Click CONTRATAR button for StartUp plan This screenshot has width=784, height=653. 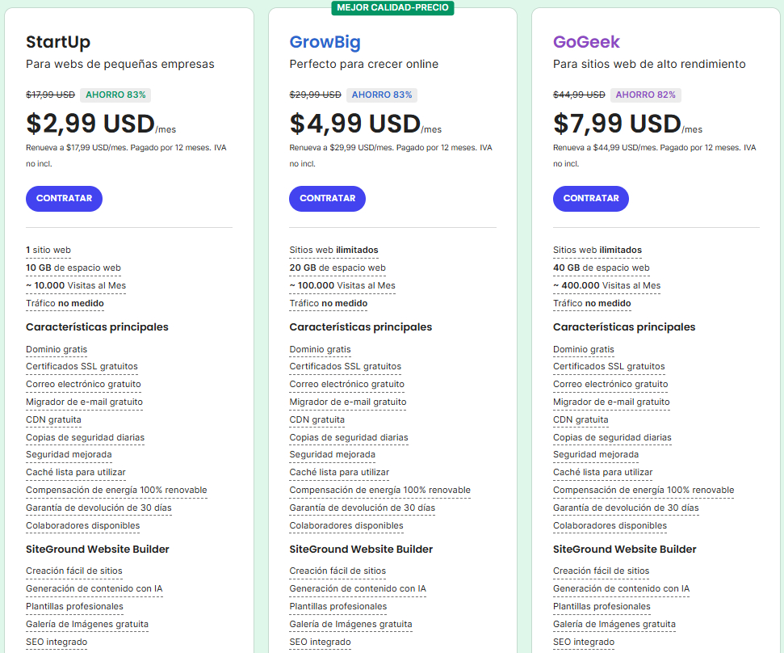64,198
